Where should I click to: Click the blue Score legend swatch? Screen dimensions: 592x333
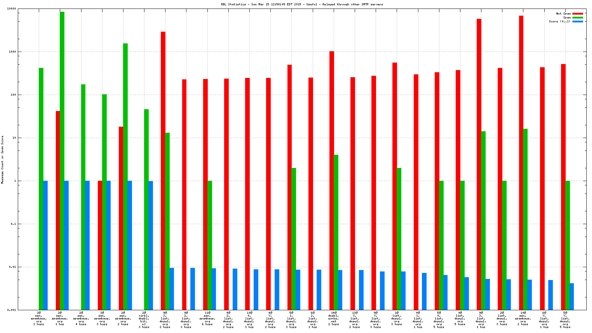click(578, 21)
